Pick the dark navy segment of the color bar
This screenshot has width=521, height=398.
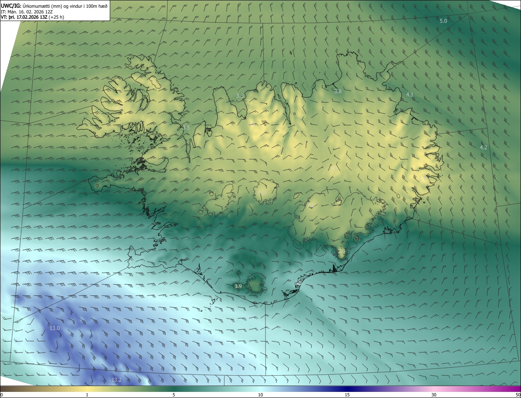347,389
